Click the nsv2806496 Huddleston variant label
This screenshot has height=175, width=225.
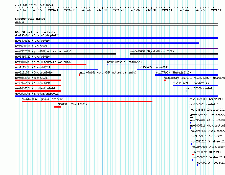pos(208,131)
